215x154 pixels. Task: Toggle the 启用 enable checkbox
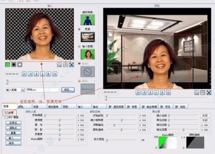pos(6,113)
